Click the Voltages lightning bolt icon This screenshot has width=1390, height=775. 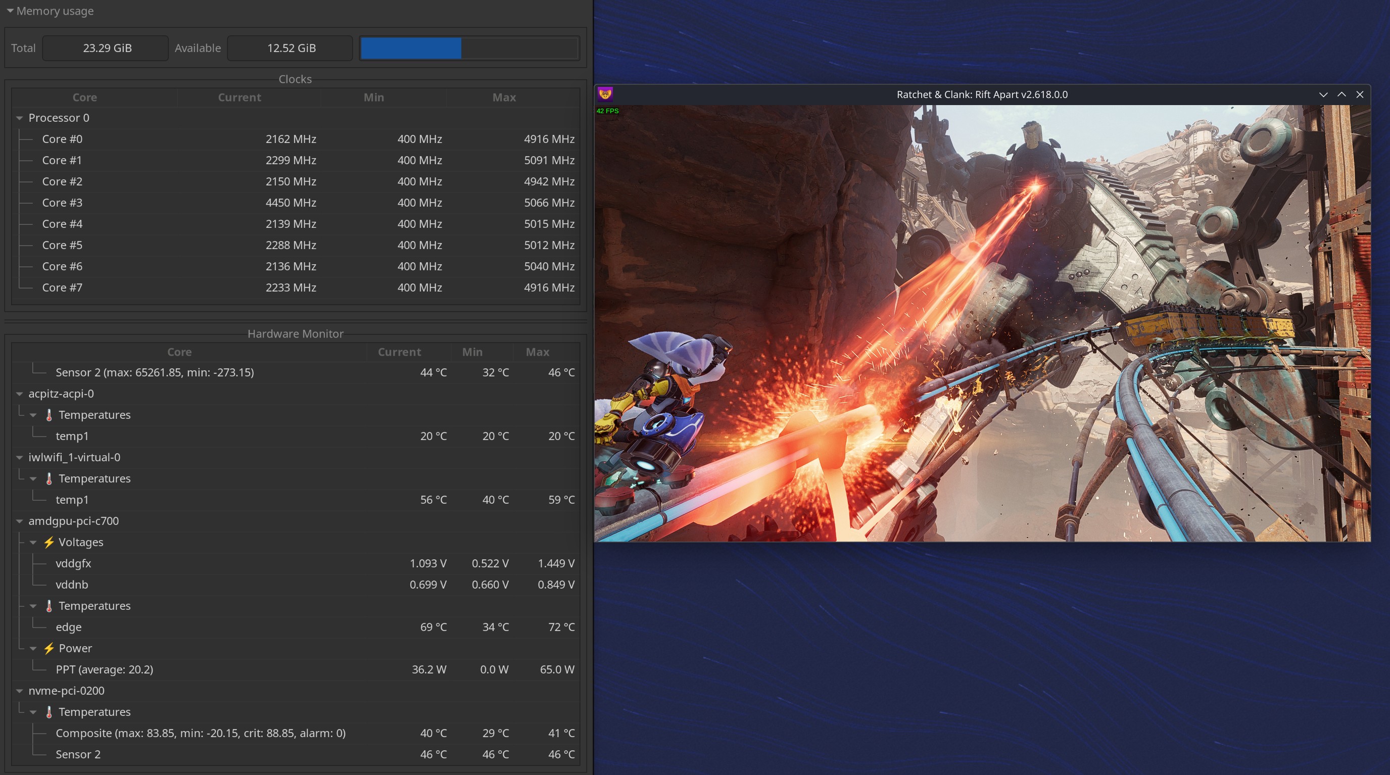(x=49, y=543)
